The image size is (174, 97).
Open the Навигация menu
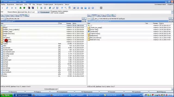[x=19, y=4]
